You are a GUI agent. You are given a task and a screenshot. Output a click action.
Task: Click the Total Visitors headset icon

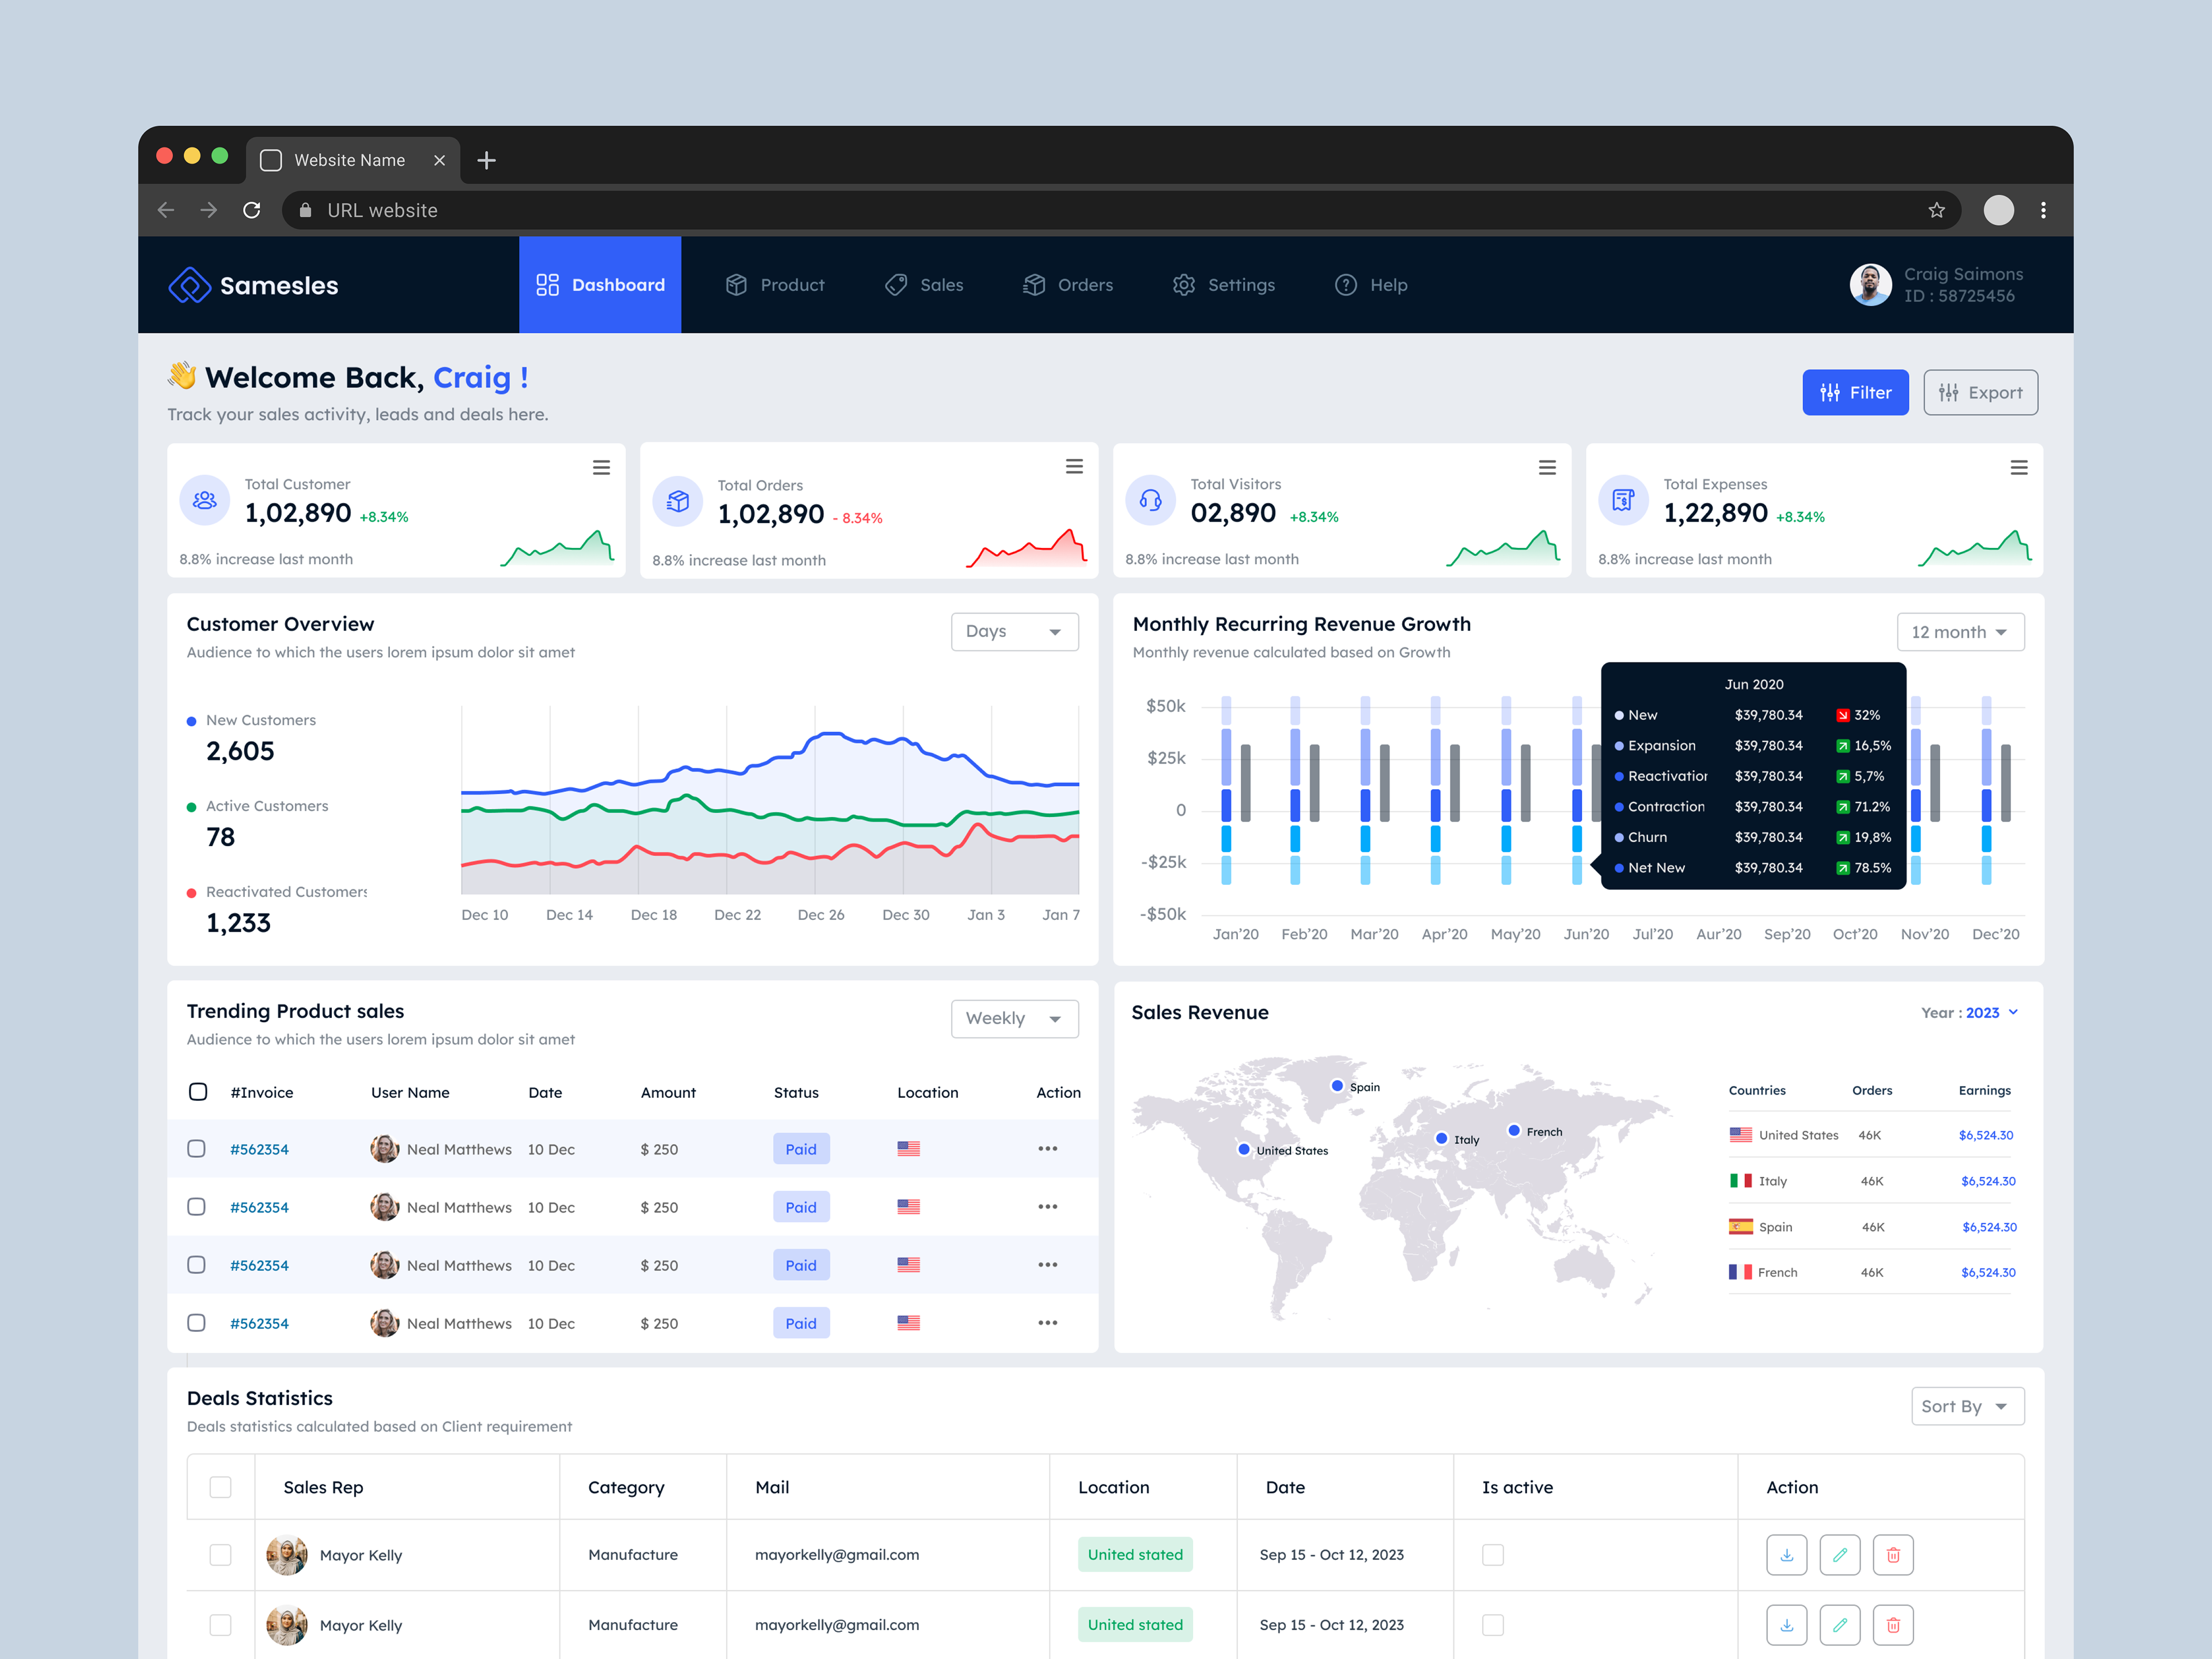1151,500
